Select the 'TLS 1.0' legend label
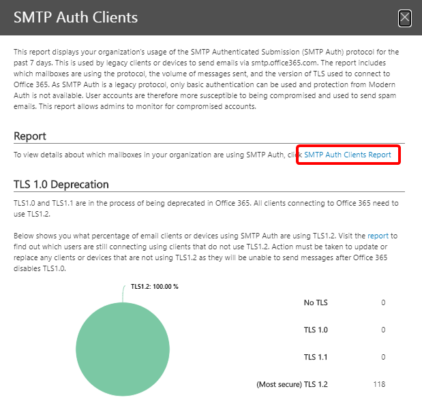The height and width of the screenshot is (408, 422). click(314, 330)
